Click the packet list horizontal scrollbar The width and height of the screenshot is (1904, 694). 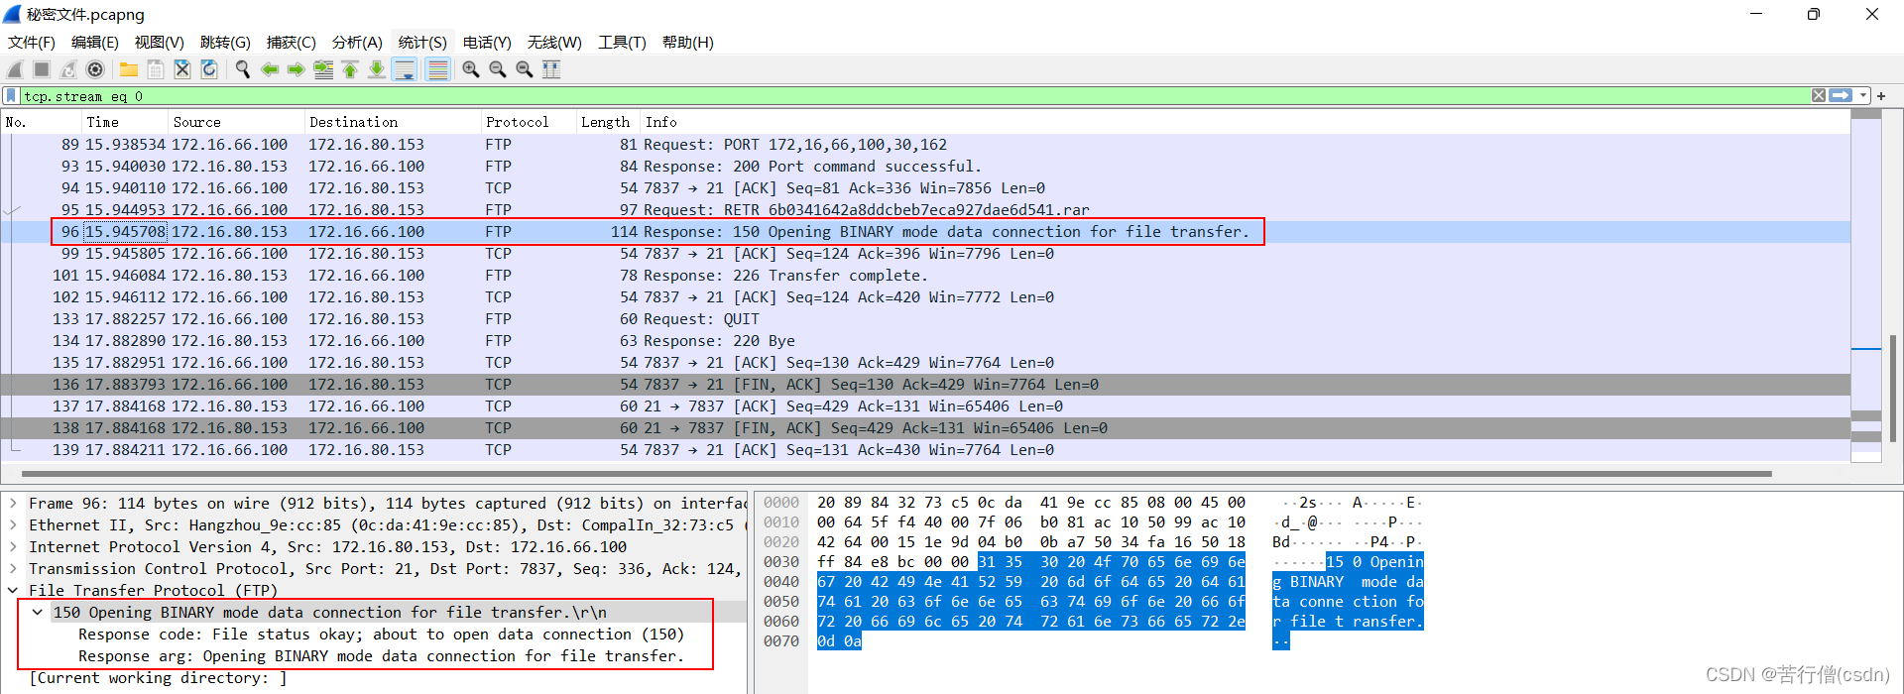tap(895, 474)
